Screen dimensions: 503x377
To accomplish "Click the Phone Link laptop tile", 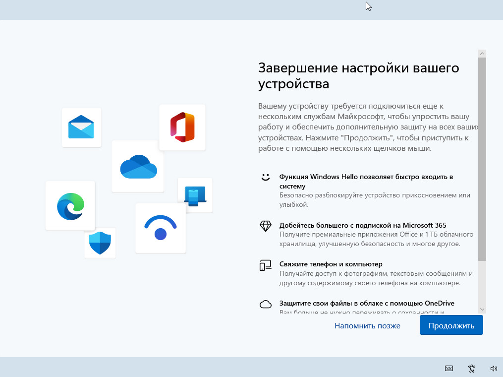I will pyautogui.click(x=195, y=195).
